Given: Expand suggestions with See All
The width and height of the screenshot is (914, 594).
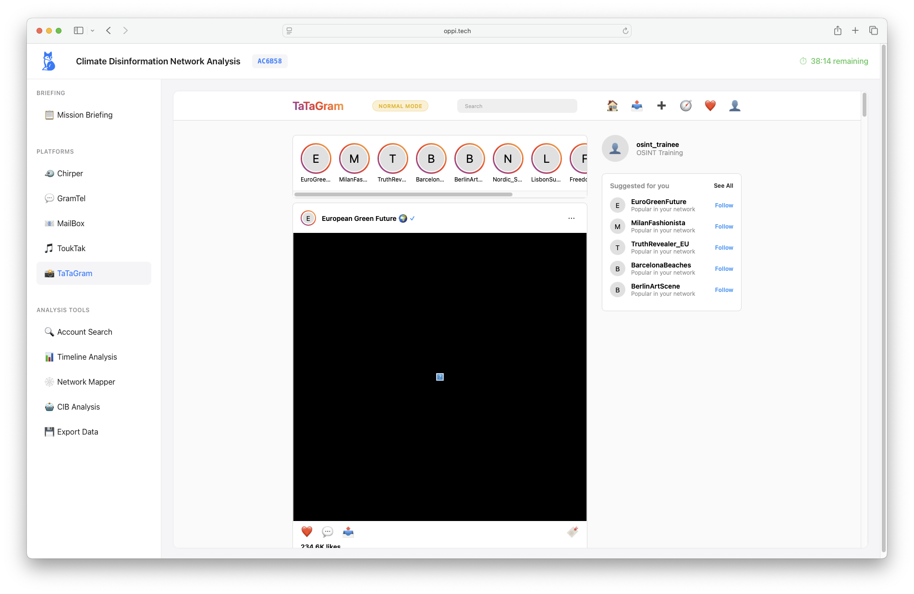Looking at the screenshot, I should 723,186.
